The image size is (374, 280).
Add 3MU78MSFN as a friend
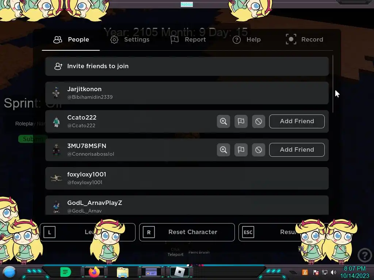297,150
